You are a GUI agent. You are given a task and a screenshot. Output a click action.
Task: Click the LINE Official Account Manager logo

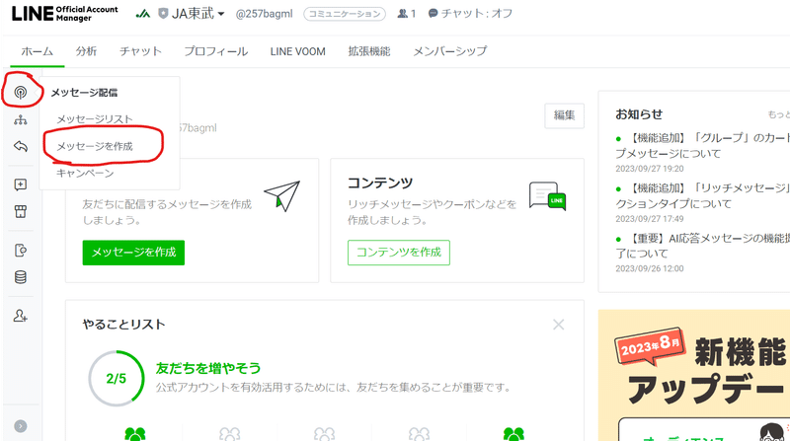[64, 14]
